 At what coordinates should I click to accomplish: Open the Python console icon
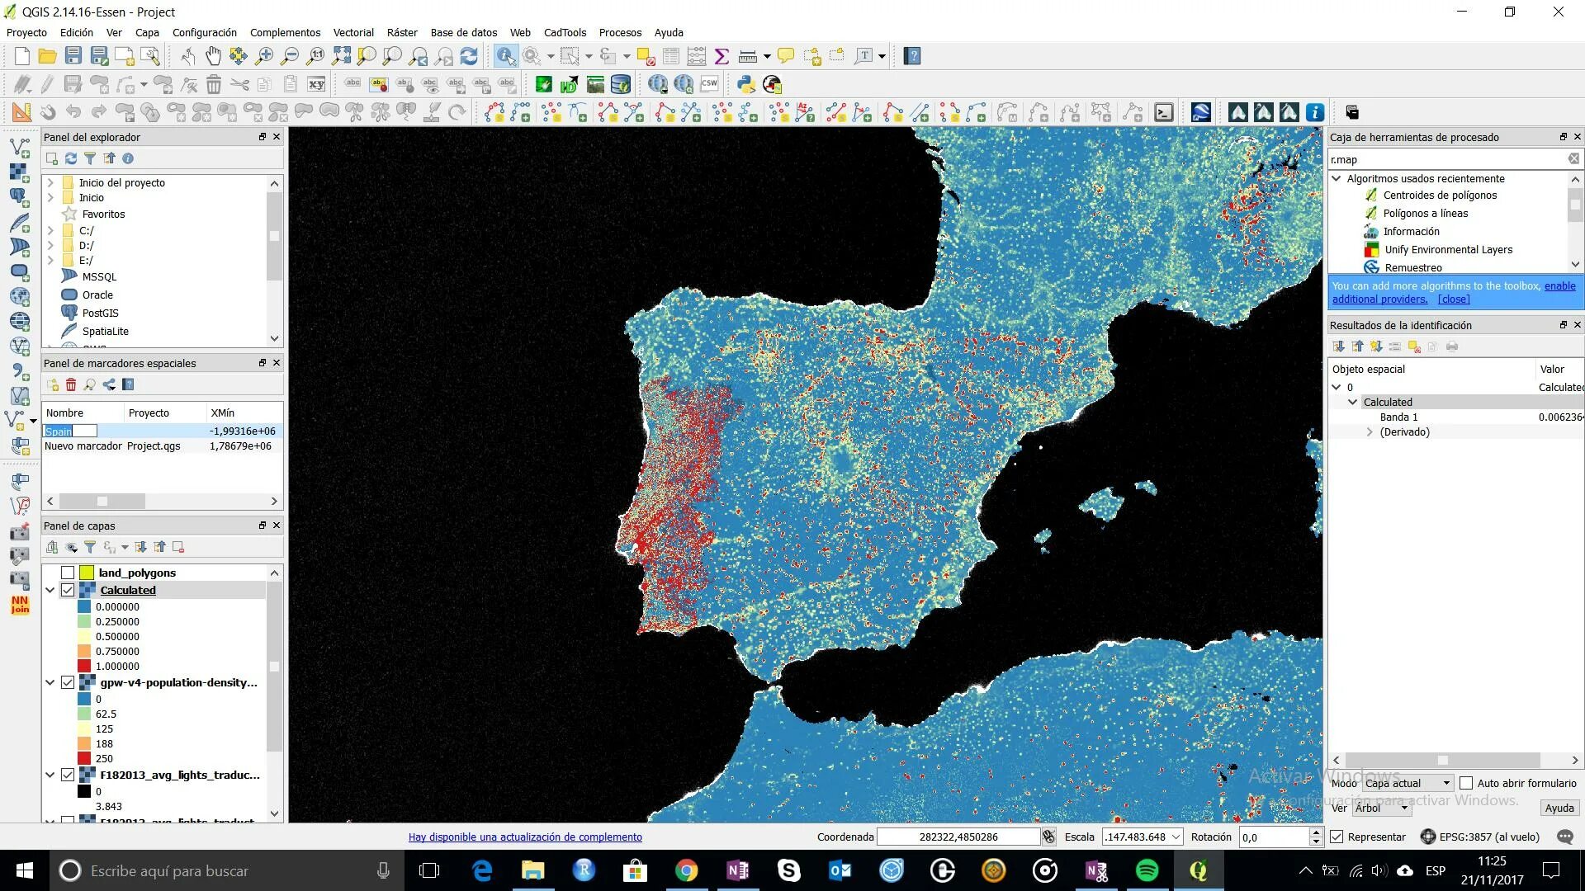pos(746,84)
